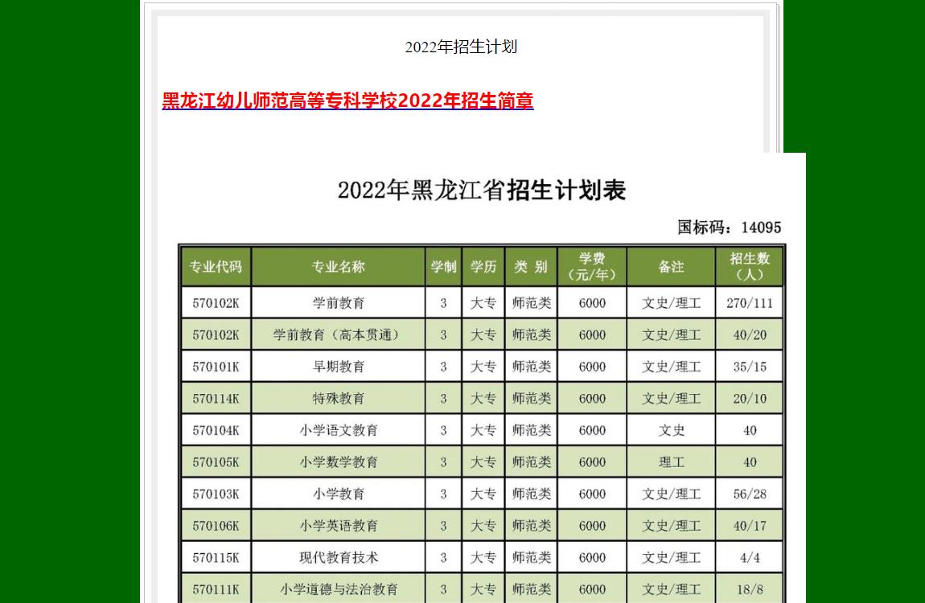
Task: Click the 备注 column header
Action: [672, 266]
